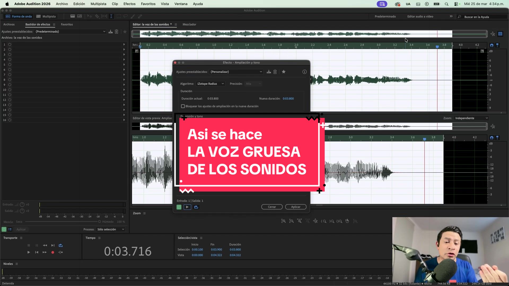Click Cerrar button in effect dialog

(x=272, y=207)
